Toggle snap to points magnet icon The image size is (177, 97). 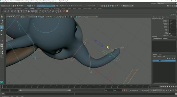65,6
